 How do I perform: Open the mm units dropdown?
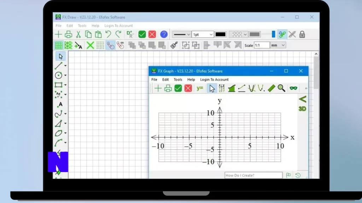(278, 45)
